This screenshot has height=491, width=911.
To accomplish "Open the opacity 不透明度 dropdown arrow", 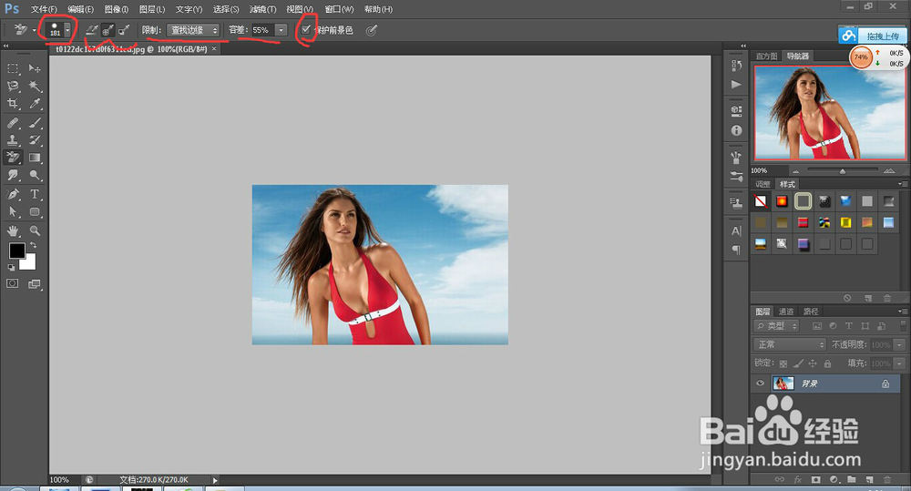I will (899, 344).
